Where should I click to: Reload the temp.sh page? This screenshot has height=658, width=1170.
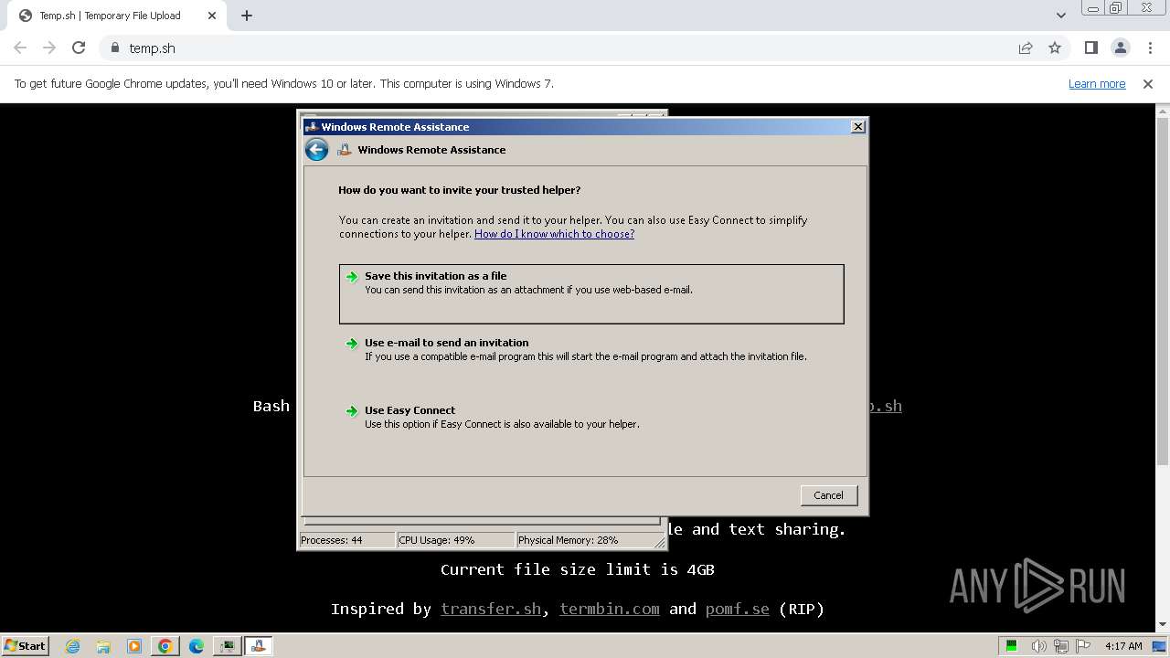(79, 48)
